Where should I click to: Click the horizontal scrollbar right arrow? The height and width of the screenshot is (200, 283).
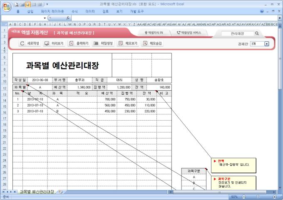coord(274,192)
